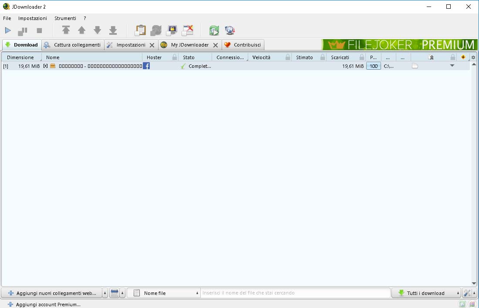Click the package folder icon in row
This screenshot has height=308, width=479.
click(x=53, y=66)
